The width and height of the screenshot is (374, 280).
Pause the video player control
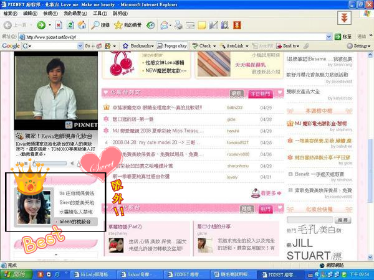point(18,163)
